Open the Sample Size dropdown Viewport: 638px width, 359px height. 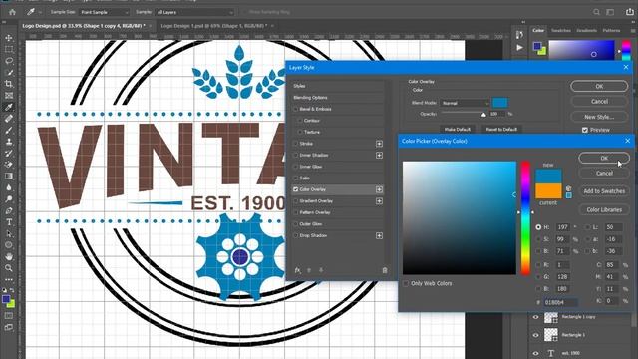104,12
